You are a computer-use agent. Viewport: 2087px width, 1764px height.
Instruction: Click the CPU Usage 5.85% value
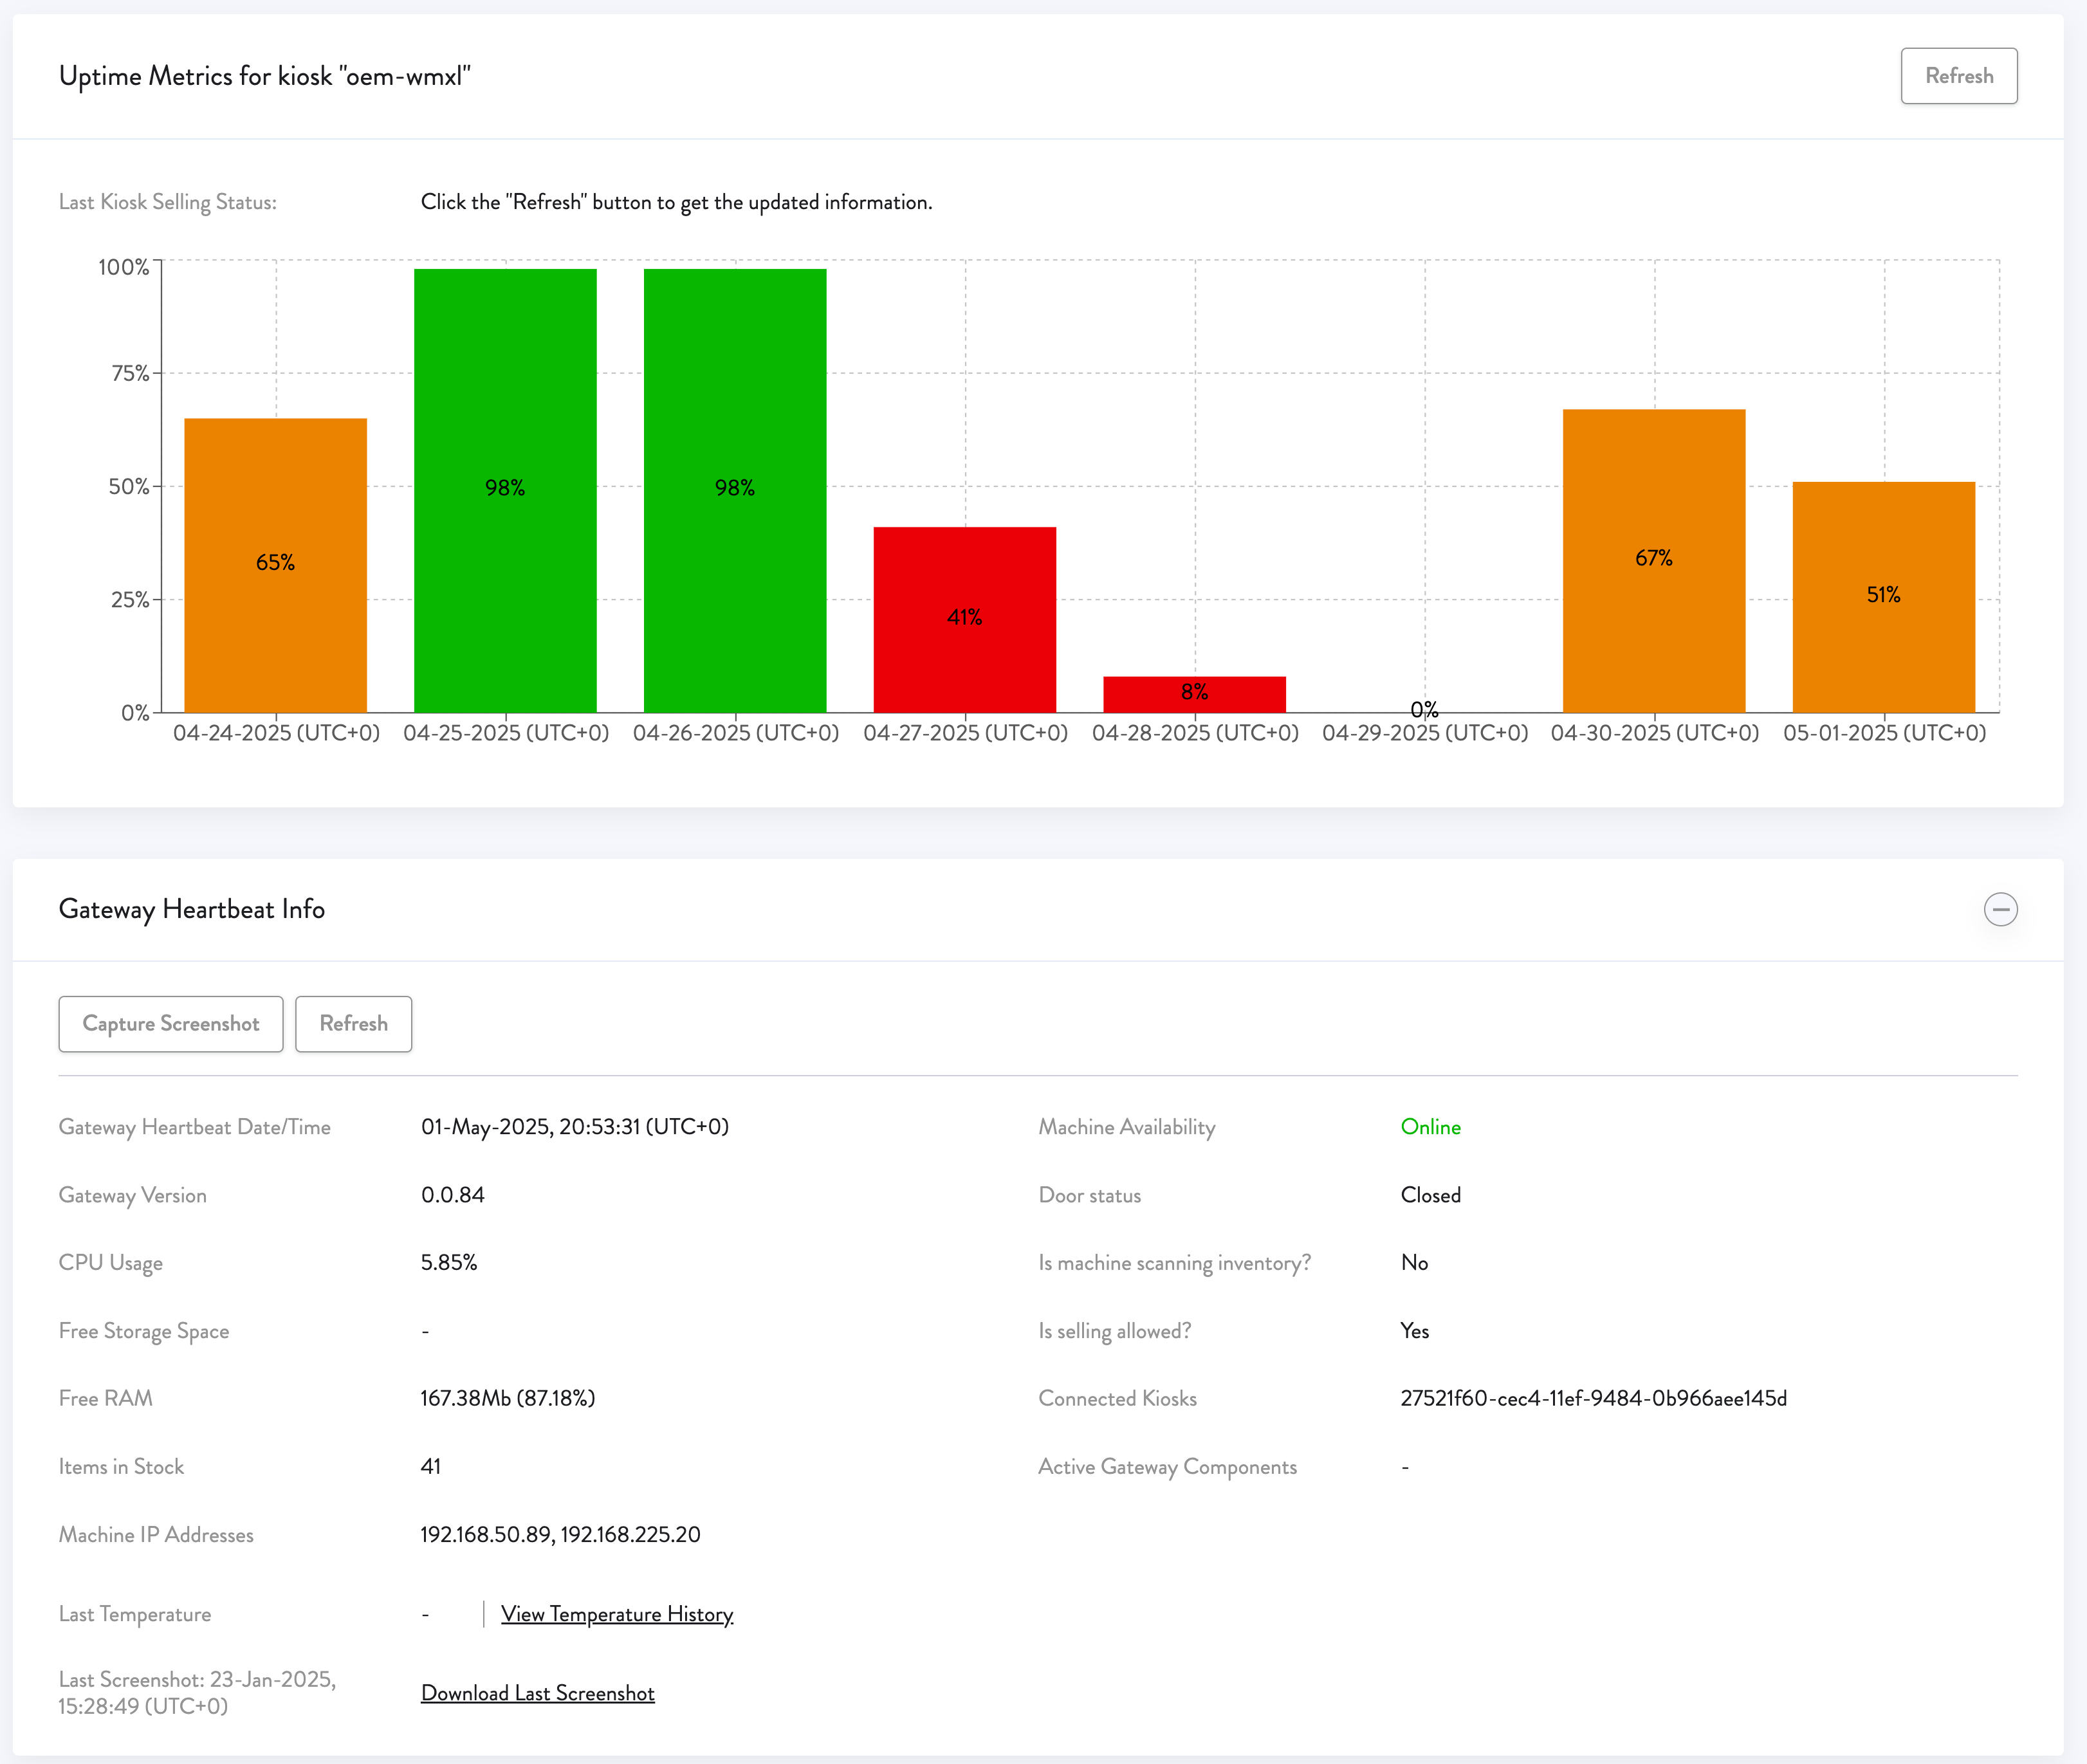click(449, 1262)
